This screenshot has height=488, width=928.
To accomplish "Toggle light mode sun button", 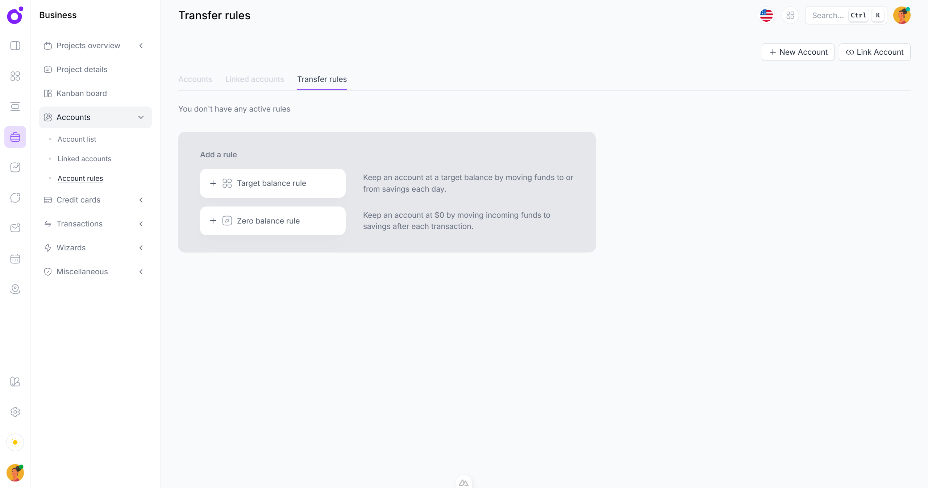I will tap(15, 442).
